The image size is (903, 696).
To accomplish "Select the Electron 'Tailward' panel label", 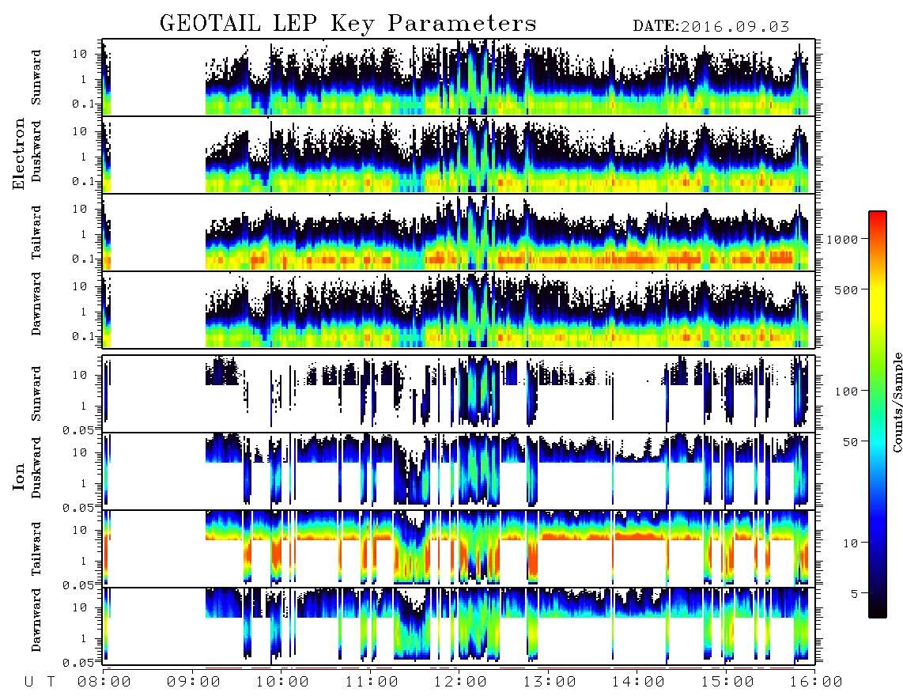I will click(36, 233).
